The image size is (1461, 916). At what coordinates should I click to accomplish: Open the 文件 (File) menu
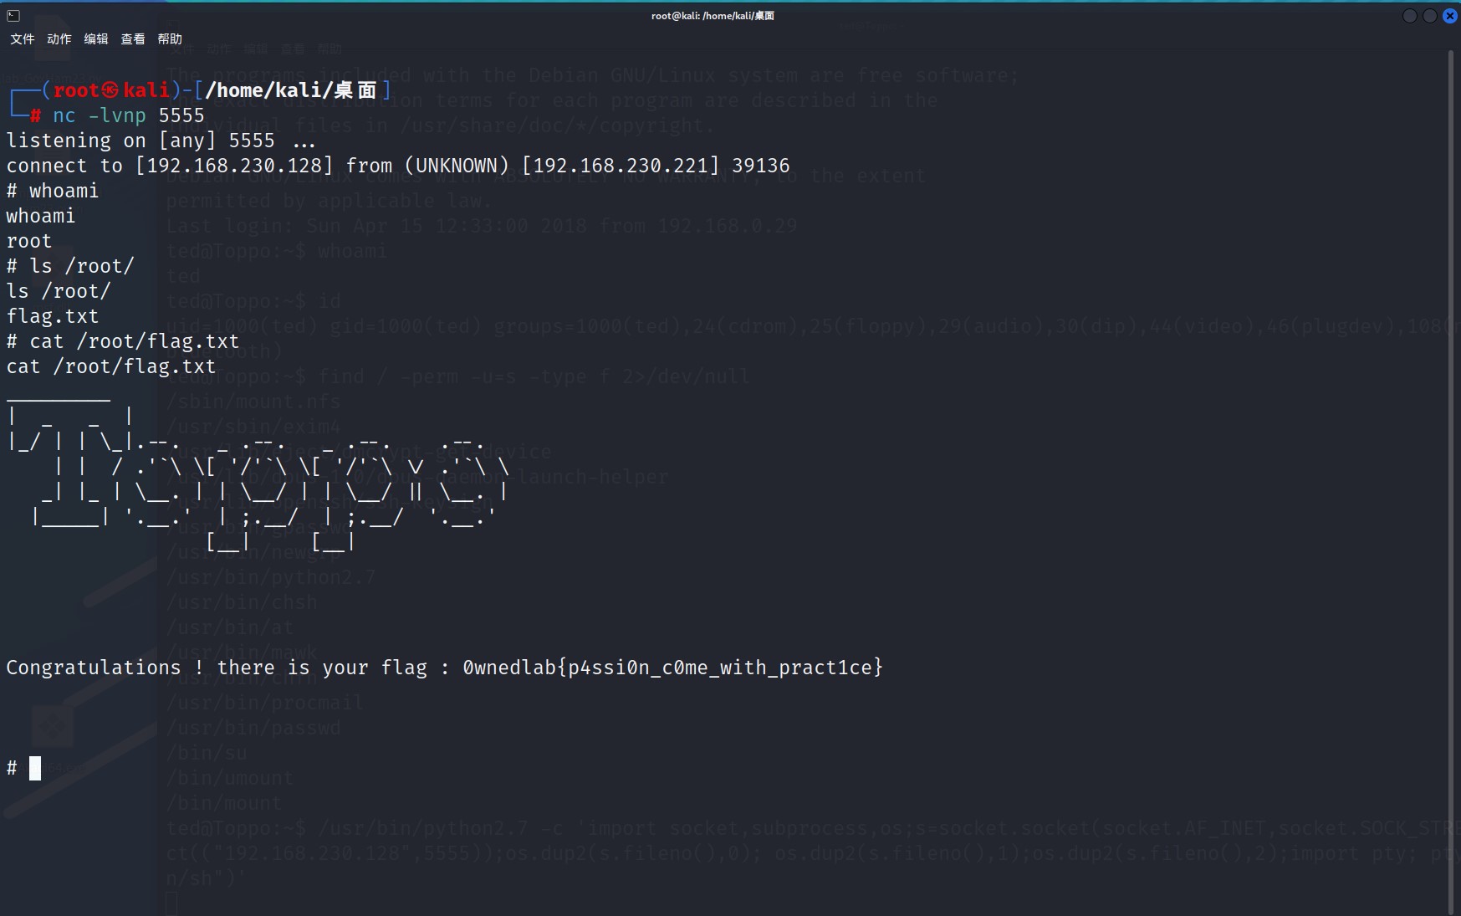tap(23, 39)
